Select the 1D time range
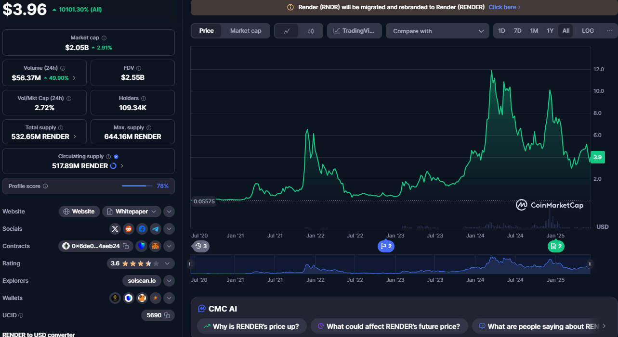The width and height of the screenshot is (618, 337). pos(501,31)
